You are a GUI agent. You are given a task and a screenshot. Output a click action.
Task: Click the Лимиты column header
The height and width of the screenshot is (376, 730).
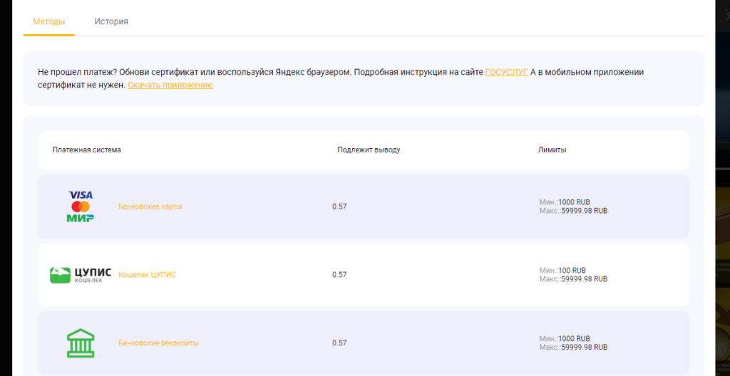552,150
